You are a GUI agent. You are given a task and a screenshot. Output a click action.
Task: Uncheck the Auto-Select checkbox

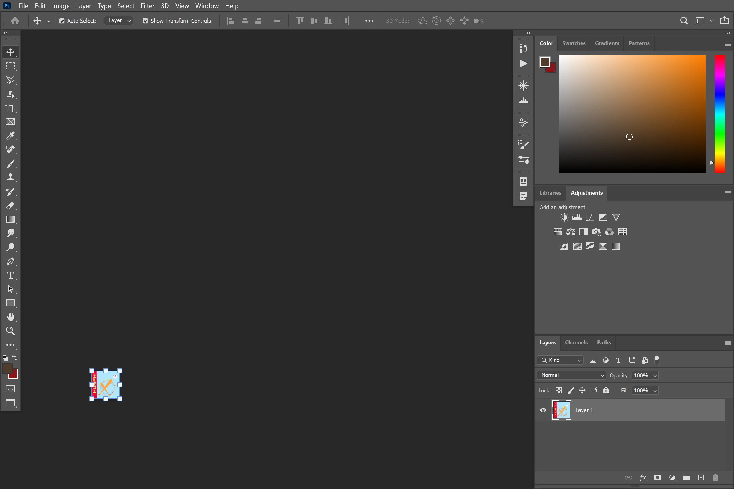(x=62, y=21)
